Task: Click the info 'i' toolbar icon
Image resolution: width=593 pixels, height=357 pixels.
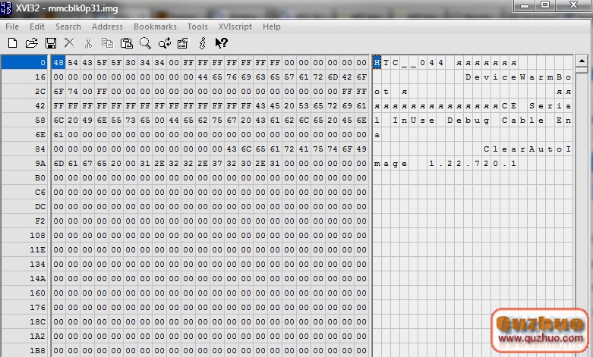Action: [202, 43]
